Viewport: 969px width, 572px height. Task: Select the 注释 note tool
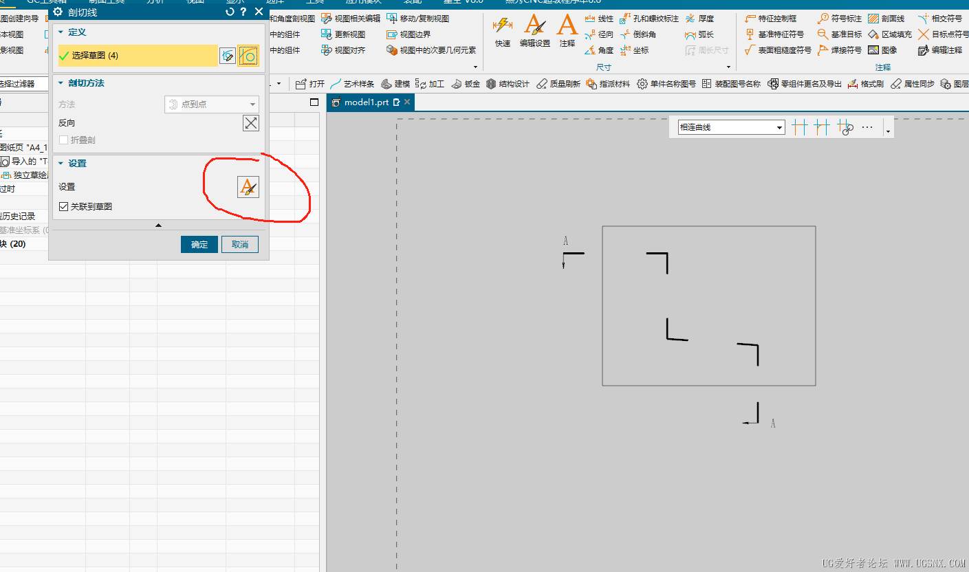pyautogui.click(x=567, y=32)
